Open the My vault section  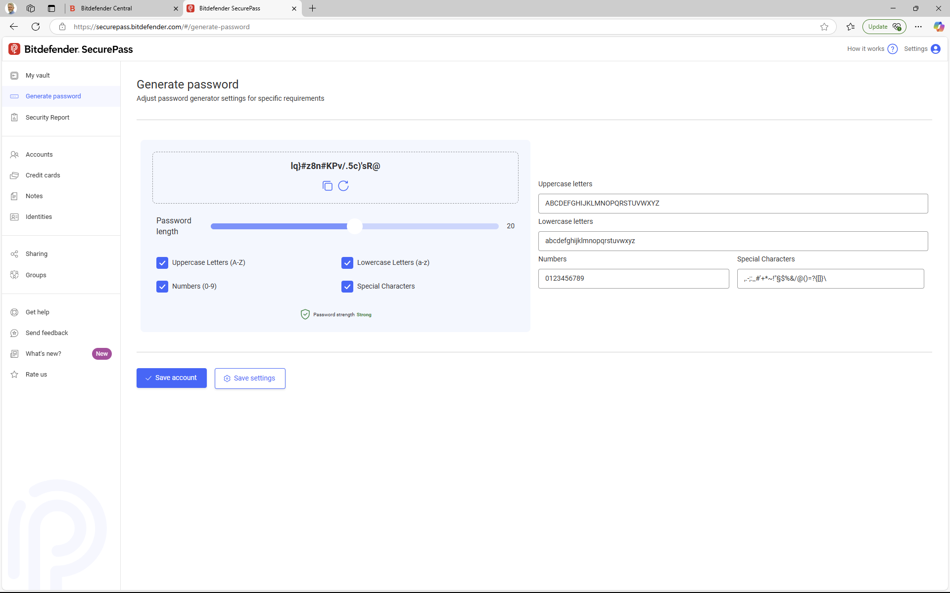38,75
